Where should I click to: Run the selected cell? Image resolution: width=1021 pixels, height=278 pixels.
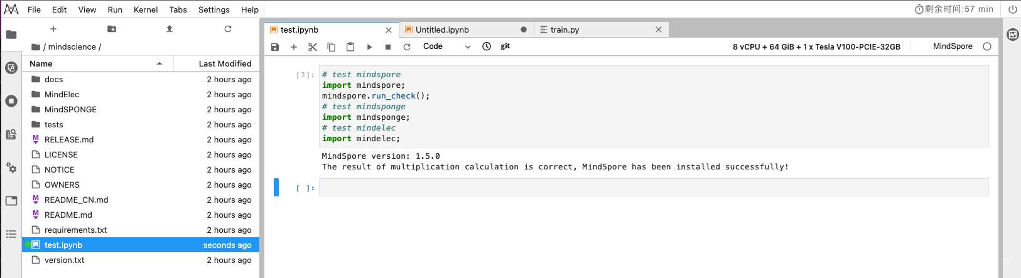369,46
